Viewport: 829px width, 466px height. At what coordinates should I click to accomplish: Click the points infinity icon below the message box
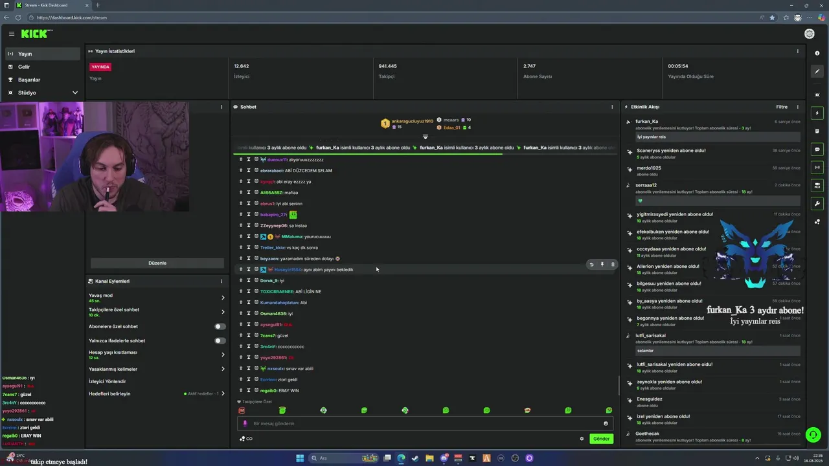pyautogui.click(x=246, y=439)
